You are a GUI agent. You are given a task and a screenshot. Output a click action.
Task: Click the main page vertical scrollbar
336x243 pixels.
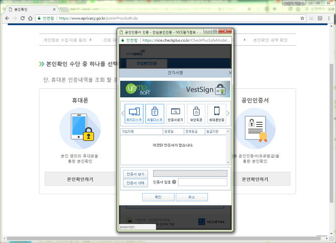click(331, 133)
